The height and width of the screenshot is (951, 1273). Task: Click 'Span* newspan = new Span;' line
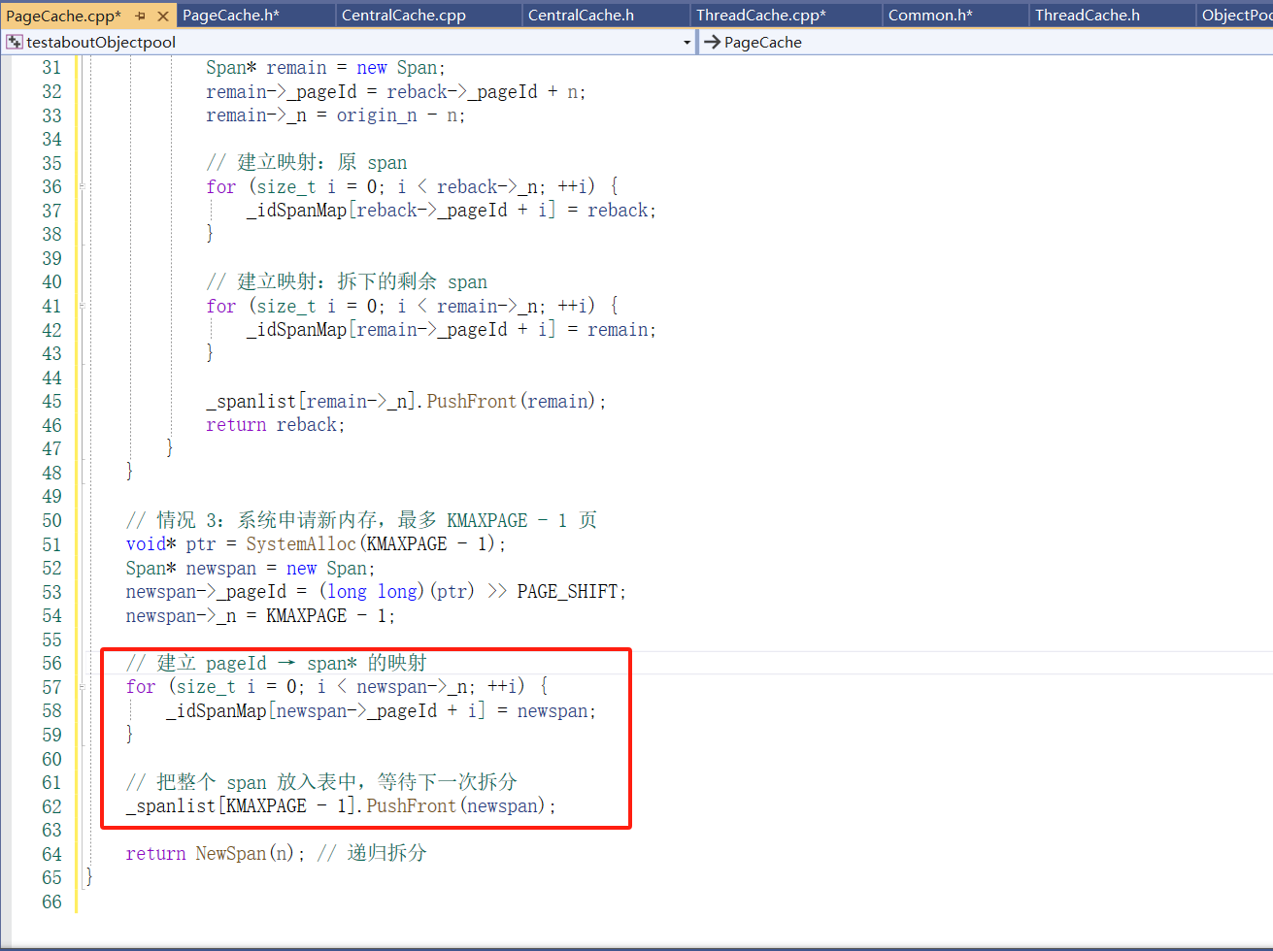pyautogui.click(x=251, y=569)
